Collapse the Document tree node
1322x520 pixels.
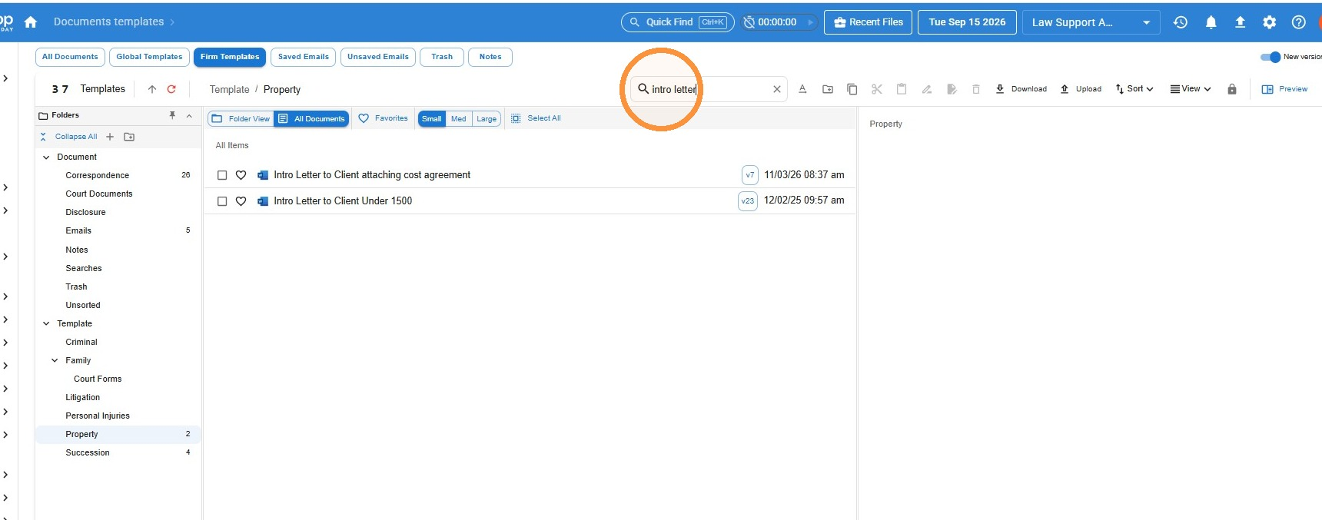point(46,157)
